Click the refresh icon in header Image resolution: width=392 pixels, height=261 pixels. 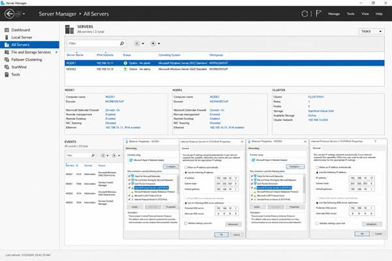click(x=305, y=14)
